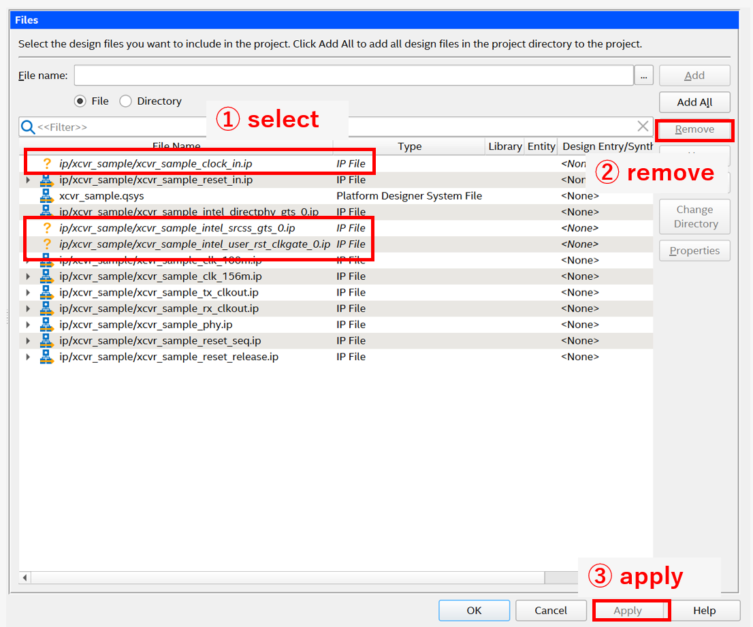Screen dimensions: 753x627
Task: Click the missing-file icon for xcvr_sample_intel_srcss_gts_0.ip
Action: click(x=47, y=228)
